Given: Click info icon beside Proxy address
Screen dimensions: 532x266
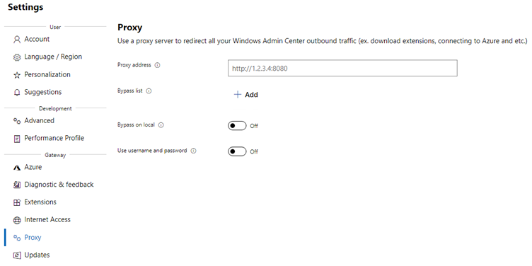Looking at the screenshot, I should point(157,65).
